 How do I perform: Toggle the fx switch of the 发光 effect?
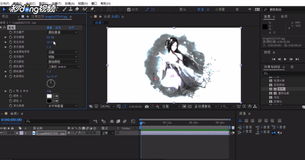coord(5,28)
